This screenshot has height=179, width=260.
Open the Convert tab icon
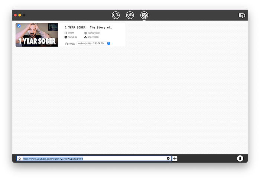coord(116,15)
